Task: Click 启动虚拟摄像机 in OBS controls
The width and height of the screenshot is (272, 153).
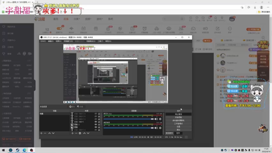Action: [x=178, y=120]
